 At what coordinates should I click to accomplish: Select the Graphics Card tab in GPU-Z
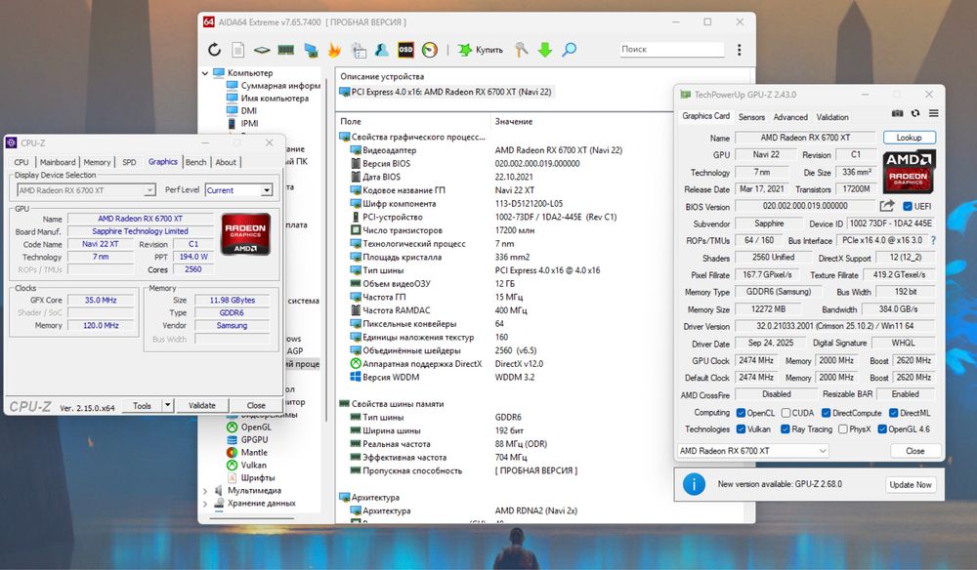pyautogui.click(x=705, y=116)
